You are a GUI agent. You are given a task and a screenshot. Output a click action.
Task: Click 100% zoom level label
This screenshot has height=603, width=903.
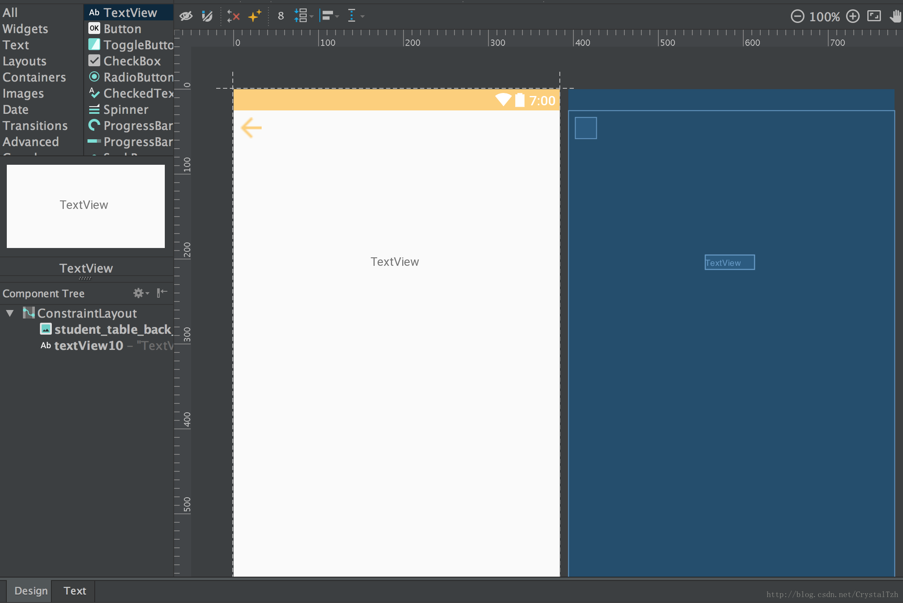(x=824, y=17)
